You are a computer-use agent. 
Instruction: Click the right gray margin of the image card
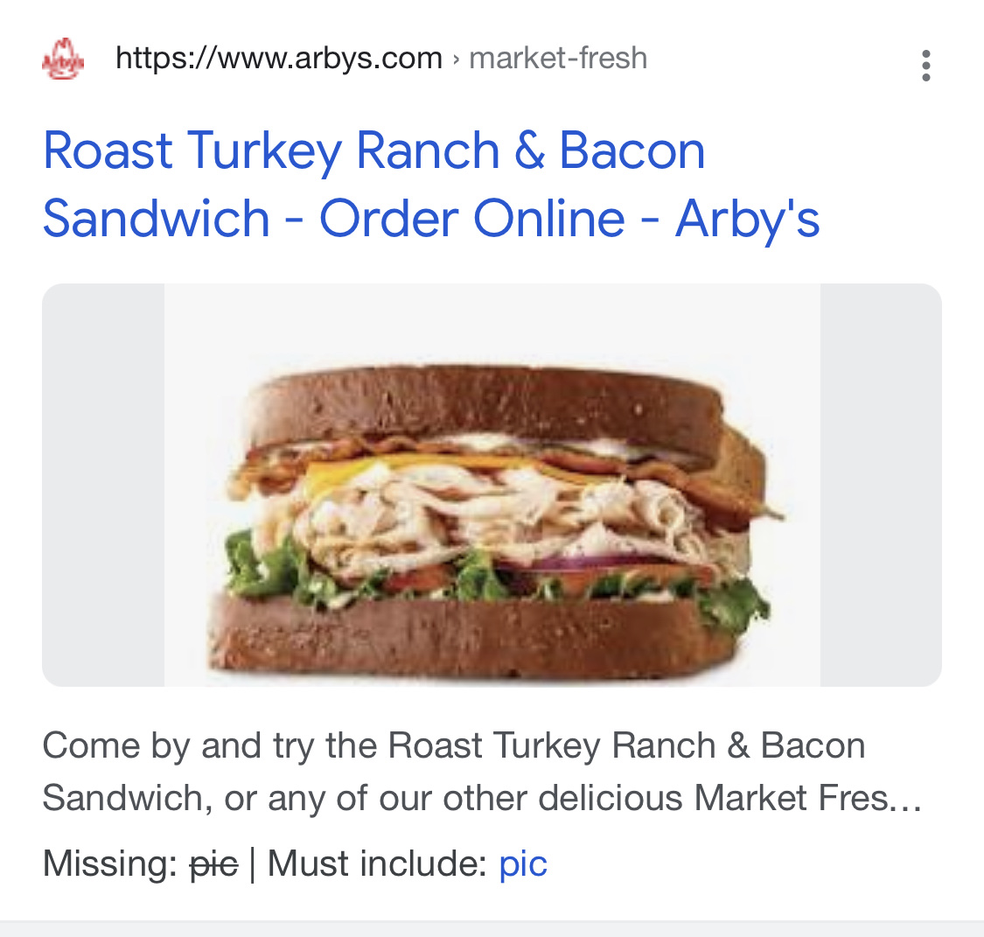[x=880, y=485]
